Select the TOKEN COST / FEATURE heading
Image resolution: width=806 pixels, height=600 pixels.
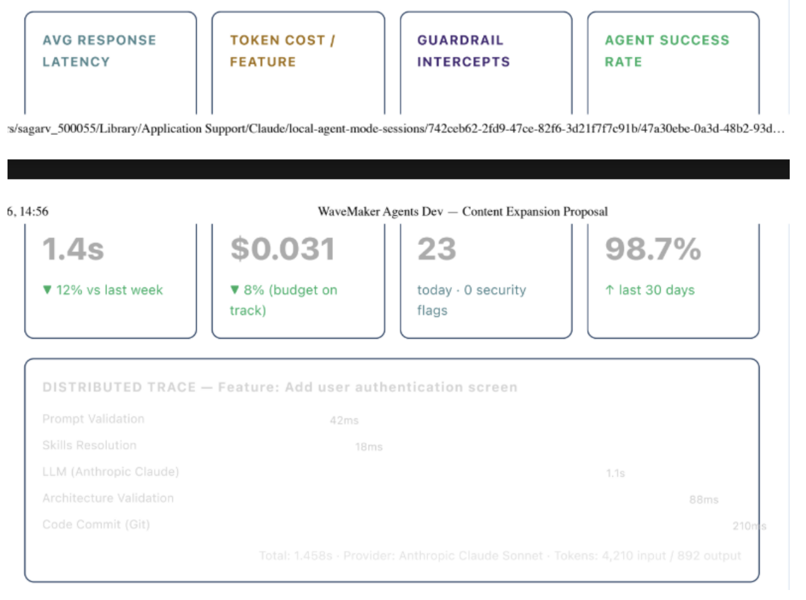[x=283, y=51]
